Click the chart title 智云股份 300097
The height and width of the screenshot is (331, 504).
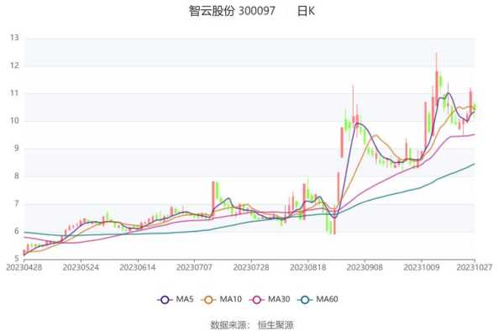232,11
